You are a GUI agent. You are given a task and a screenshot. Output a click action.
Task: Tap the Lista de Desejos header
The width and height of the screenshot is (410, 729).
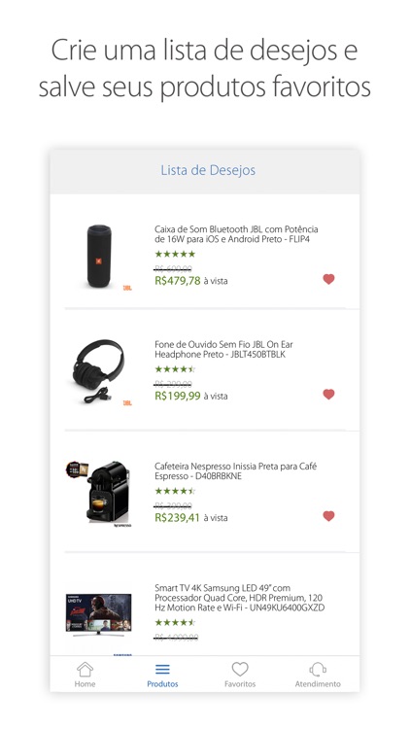(208, 170)
